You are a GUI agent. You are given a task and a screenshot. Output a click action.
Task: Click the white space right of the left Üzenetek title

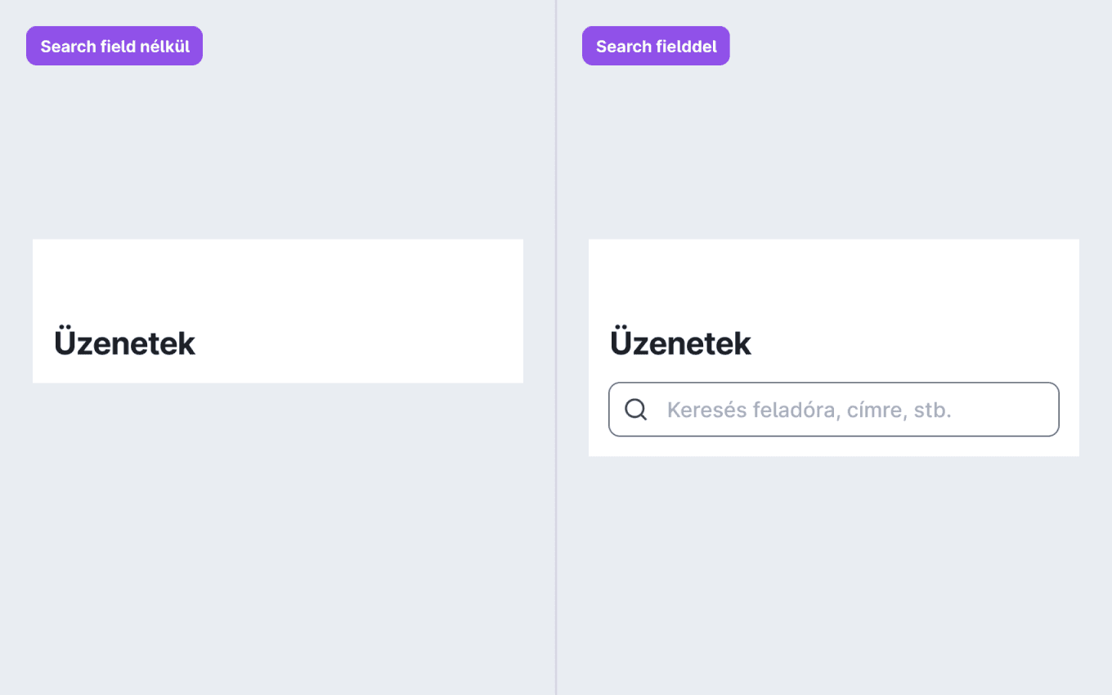(360, 342)
